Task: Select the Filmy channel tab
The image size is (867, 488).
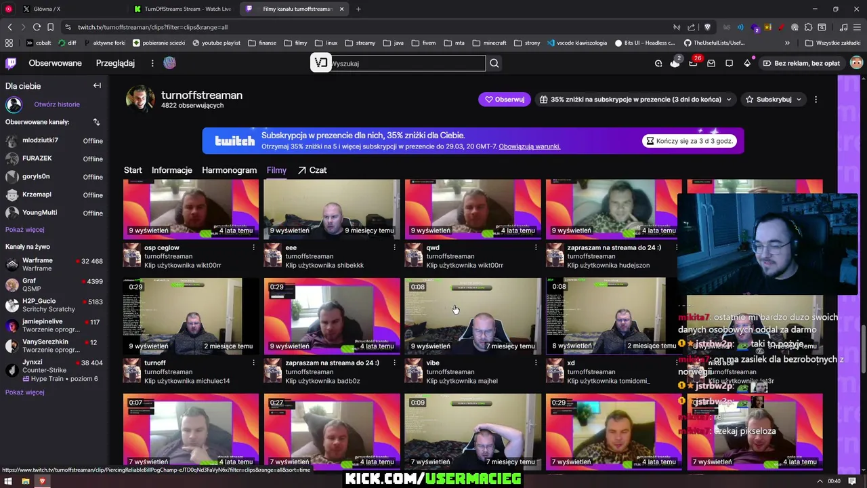Action: (x=276, y=170)
